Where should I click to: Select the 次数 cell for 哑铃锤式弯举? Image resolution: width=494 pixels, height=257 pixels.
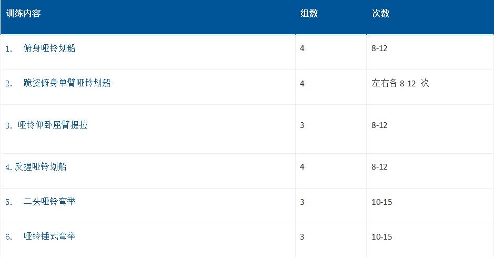coord(382,236)
